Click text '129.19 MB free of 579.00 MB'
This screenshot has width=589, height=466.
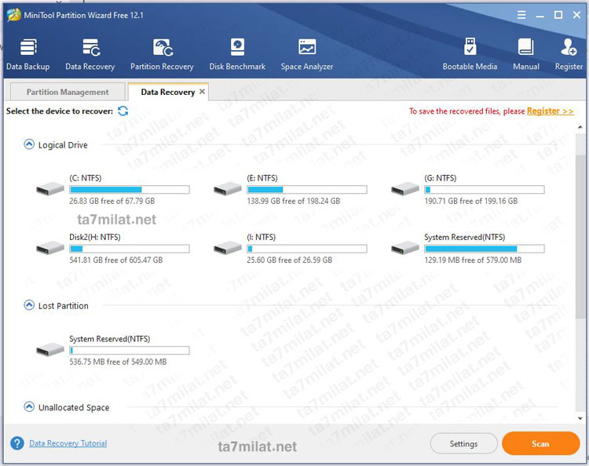[473, 260]
